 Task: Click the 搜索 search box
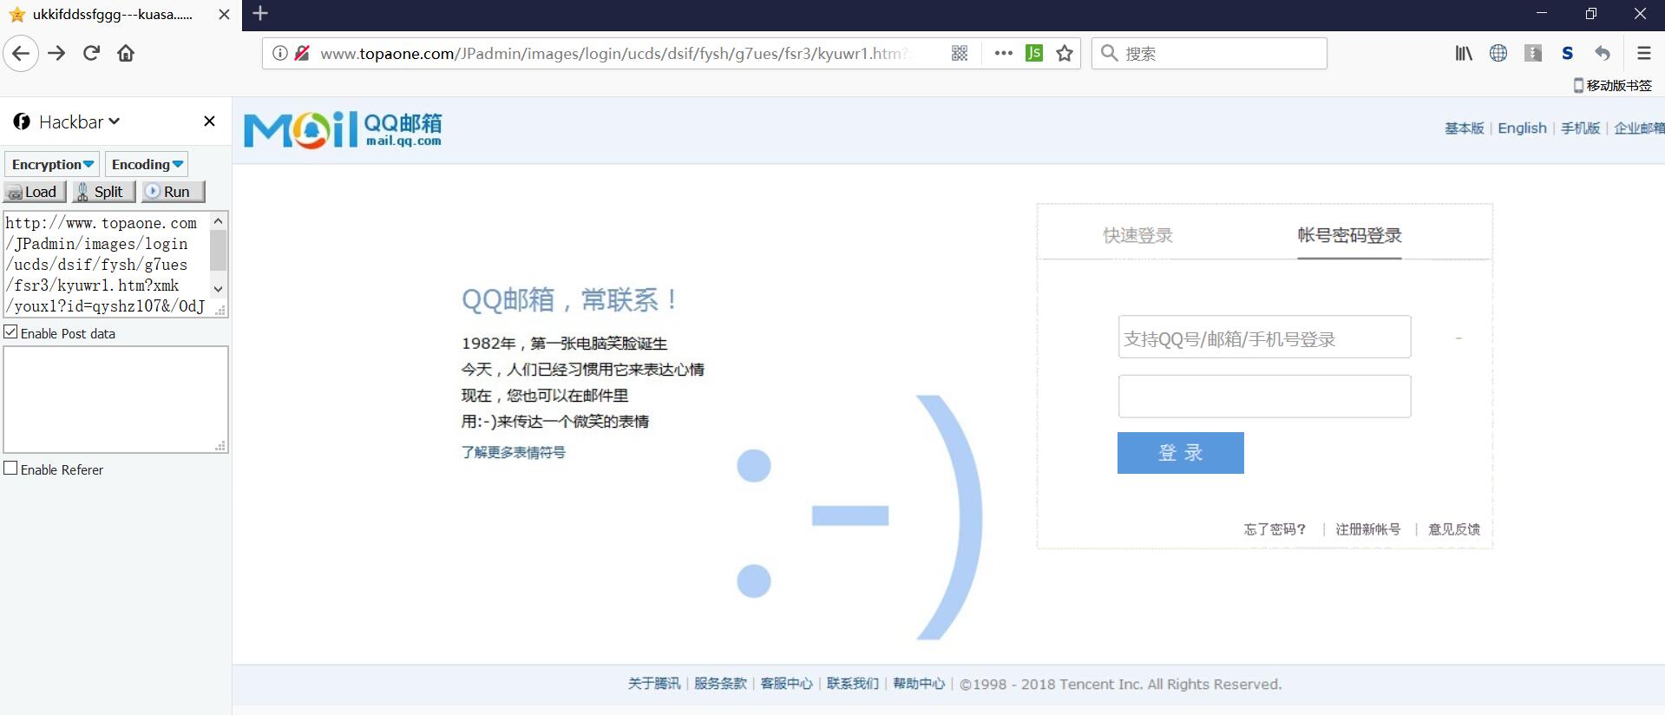[x=1209, y=54]
